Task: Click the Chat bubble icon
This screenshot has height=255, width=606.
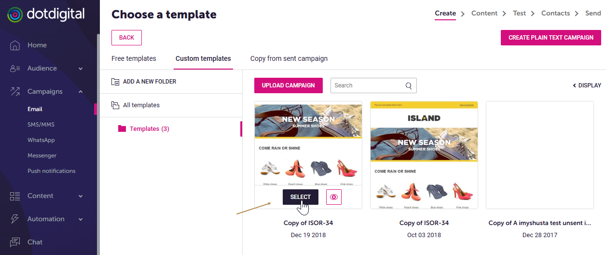Action: 15,242
